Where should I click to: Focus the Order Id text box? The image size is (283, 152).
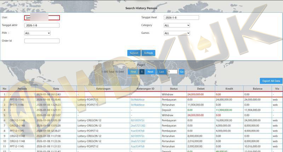click(x=42, y=41)
